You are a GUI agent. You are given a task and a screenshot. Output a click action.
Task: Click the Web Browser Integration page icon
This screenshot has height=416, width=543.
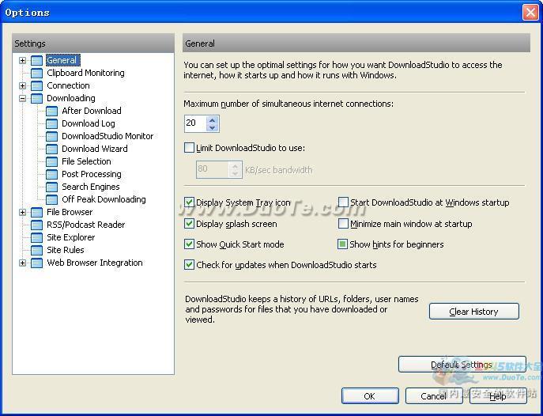[36, 263]
